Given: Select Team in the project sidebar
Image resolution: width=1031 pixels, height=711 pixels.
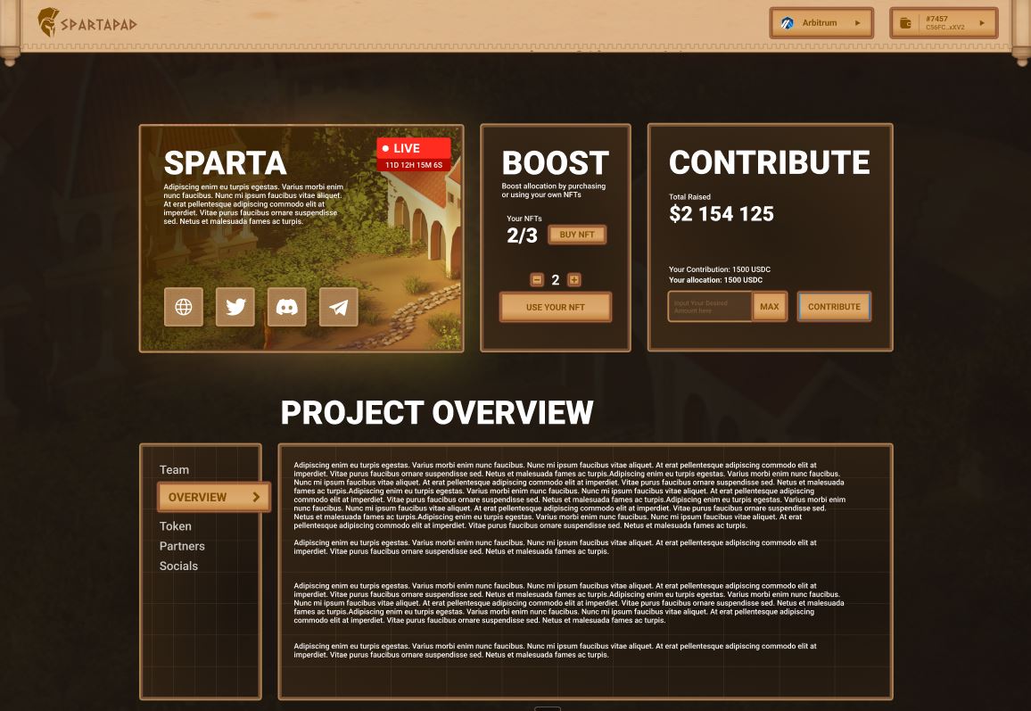Looking at the screenshot, I should (x=174, y=470).
